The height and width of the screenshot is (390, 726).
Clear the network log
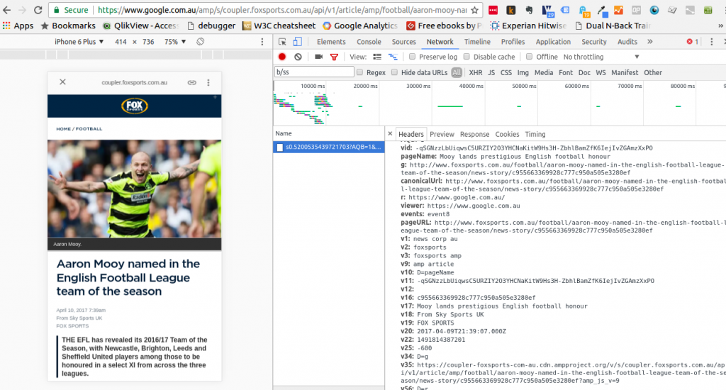pyautogui.click(x=298, y=57)
